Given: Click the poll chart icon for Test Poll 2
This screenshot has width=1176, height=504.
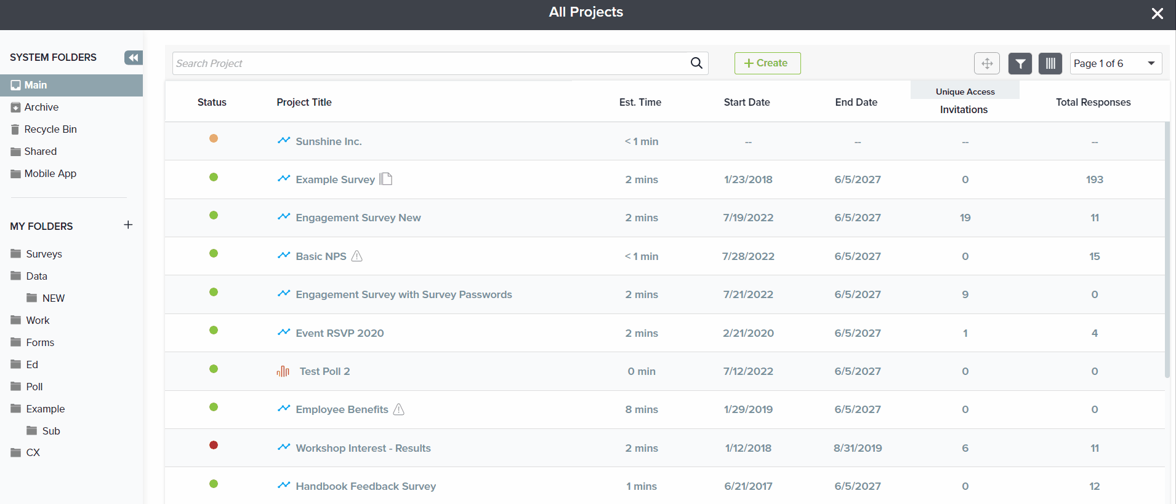Looking at the screenshot, I should pyautogui.click(x=283, y=371).
